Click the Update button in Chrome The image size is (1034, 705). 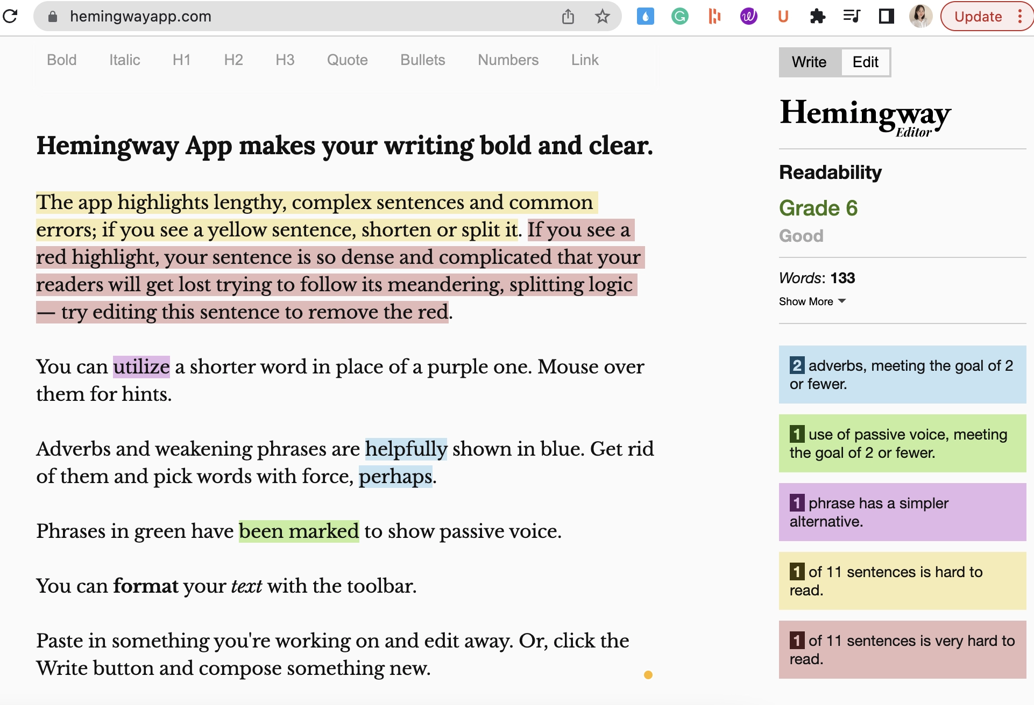click(978, 17)
